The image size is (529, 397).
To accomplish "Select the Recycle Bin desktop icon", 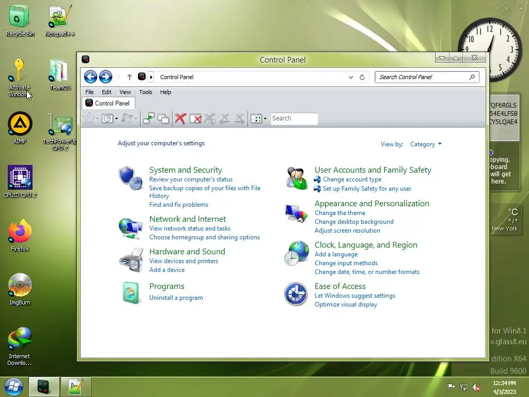I will 20,21.
